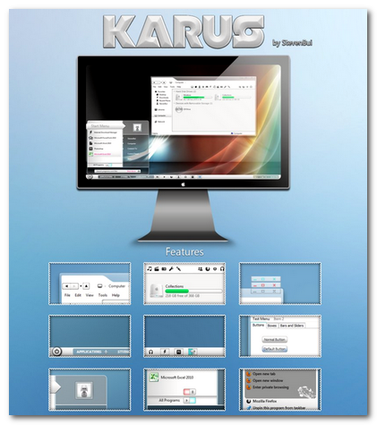The width and height of the screenshot is (377, 425).
Task: Open the Tools menu
Action: pos(102,295)
